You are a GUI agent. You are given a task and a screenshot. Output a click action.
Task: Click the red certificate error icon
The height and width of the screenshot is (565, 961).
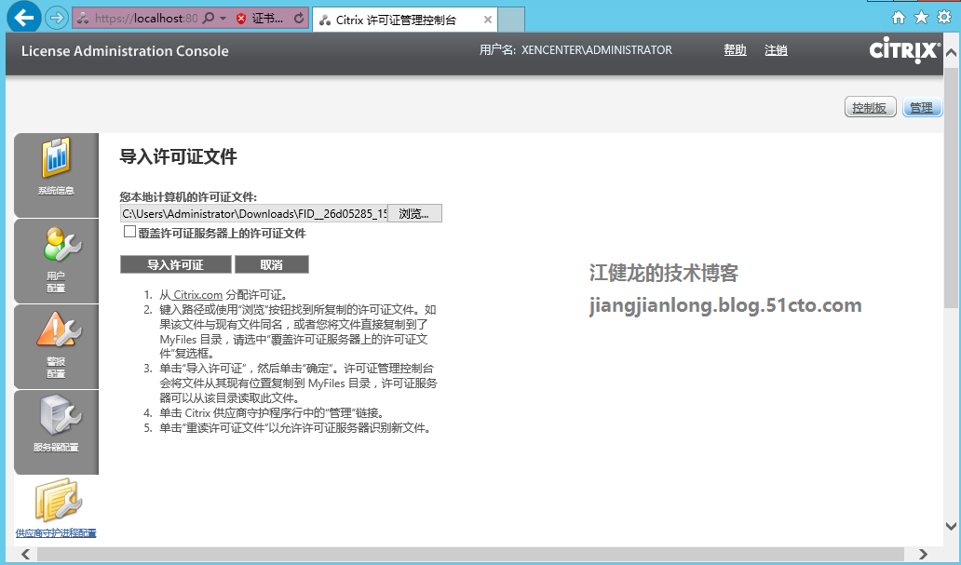(241, 19)
